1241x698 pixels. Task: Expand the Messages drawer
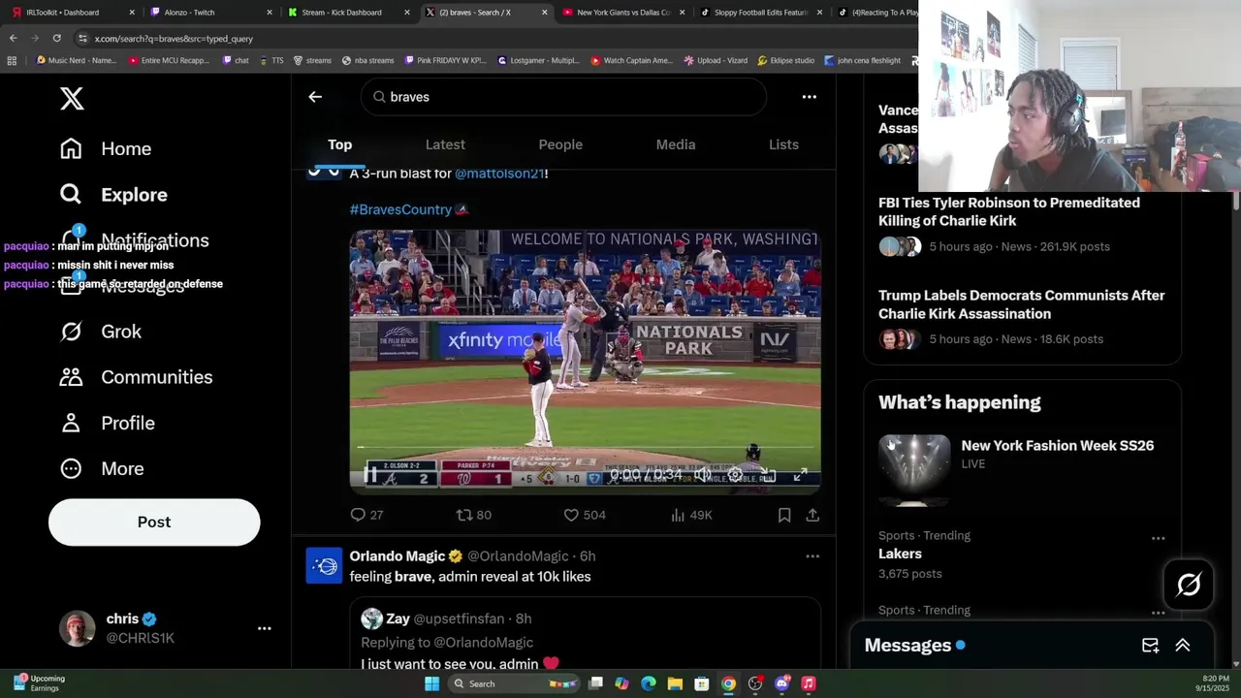(x=1183, y=646)
